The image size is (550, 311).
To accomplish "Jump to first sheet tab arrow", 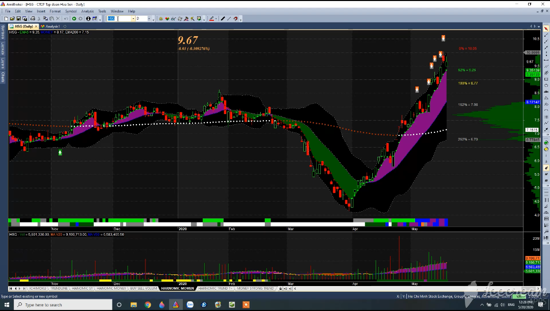I will (11, 288).
